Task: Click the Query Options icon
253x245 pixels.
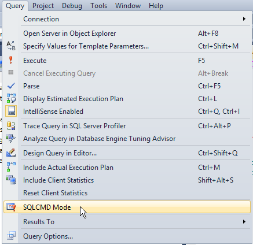Action: point(11,236)
